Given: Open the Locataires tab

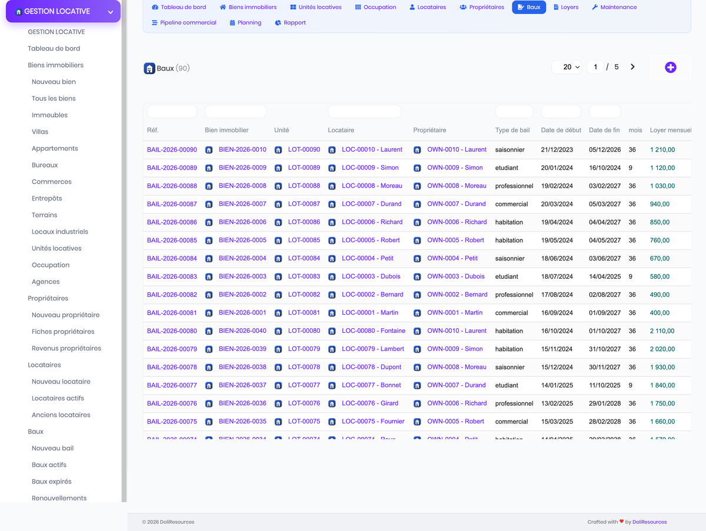Looking at the screenshot, I should pos(427,7).
